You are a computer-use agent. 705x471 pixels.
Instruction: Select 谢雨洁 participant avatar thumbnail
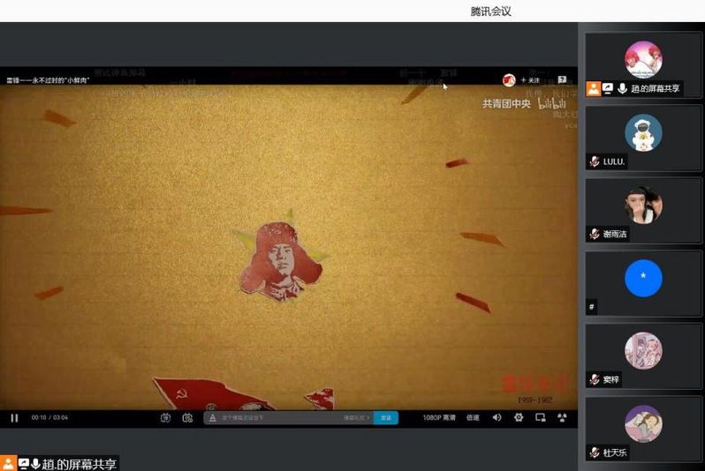coord(643,206)
